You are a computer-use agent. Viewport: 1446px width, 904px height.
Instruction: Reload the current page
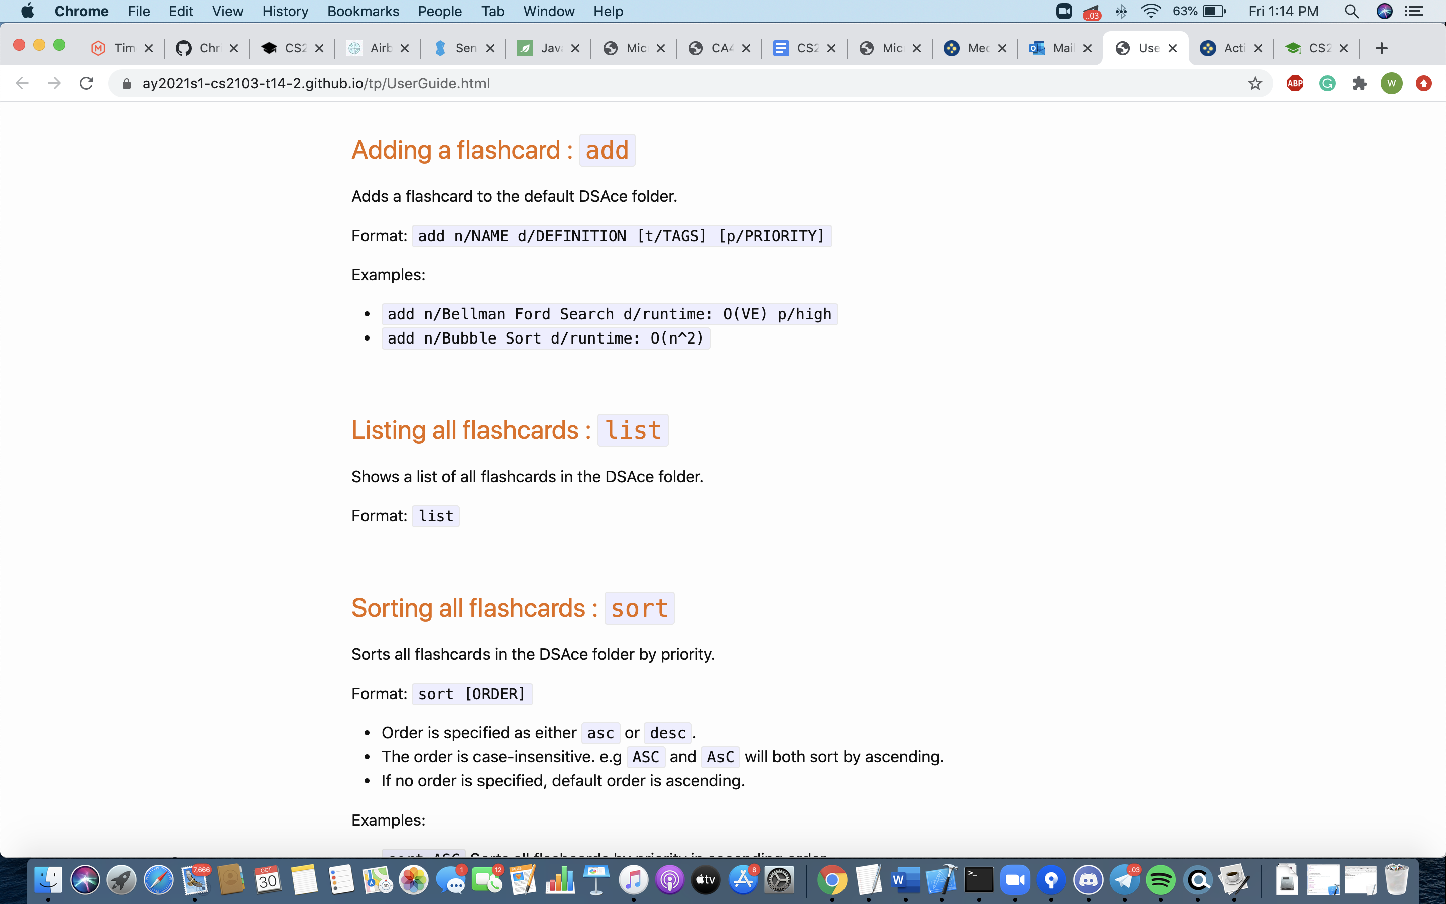point(87,84)
